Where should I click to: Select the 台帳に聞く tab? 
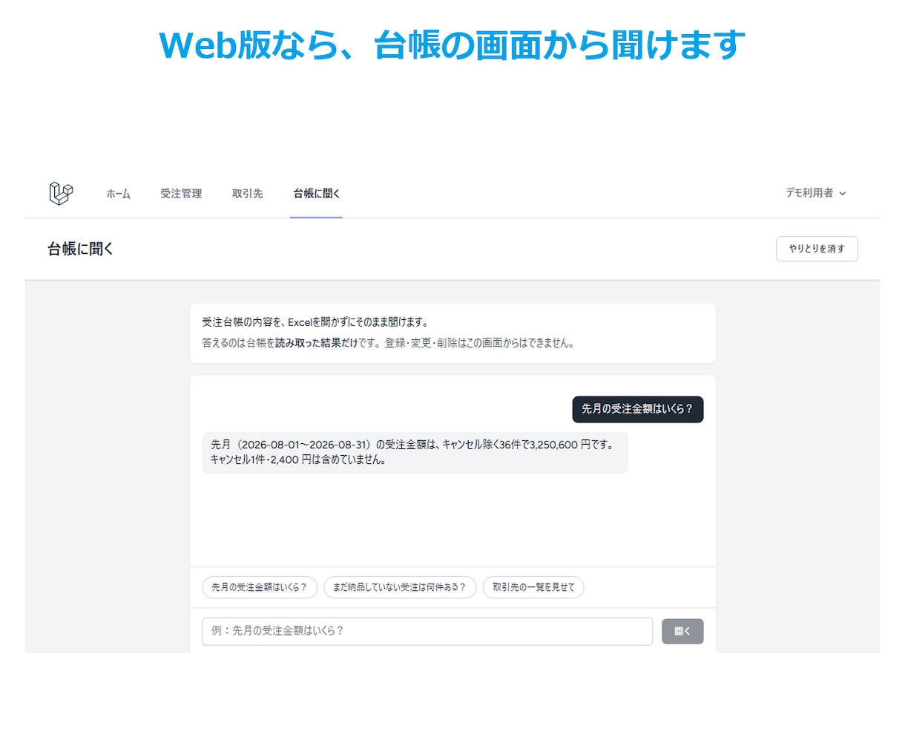[x=316, y=194]
